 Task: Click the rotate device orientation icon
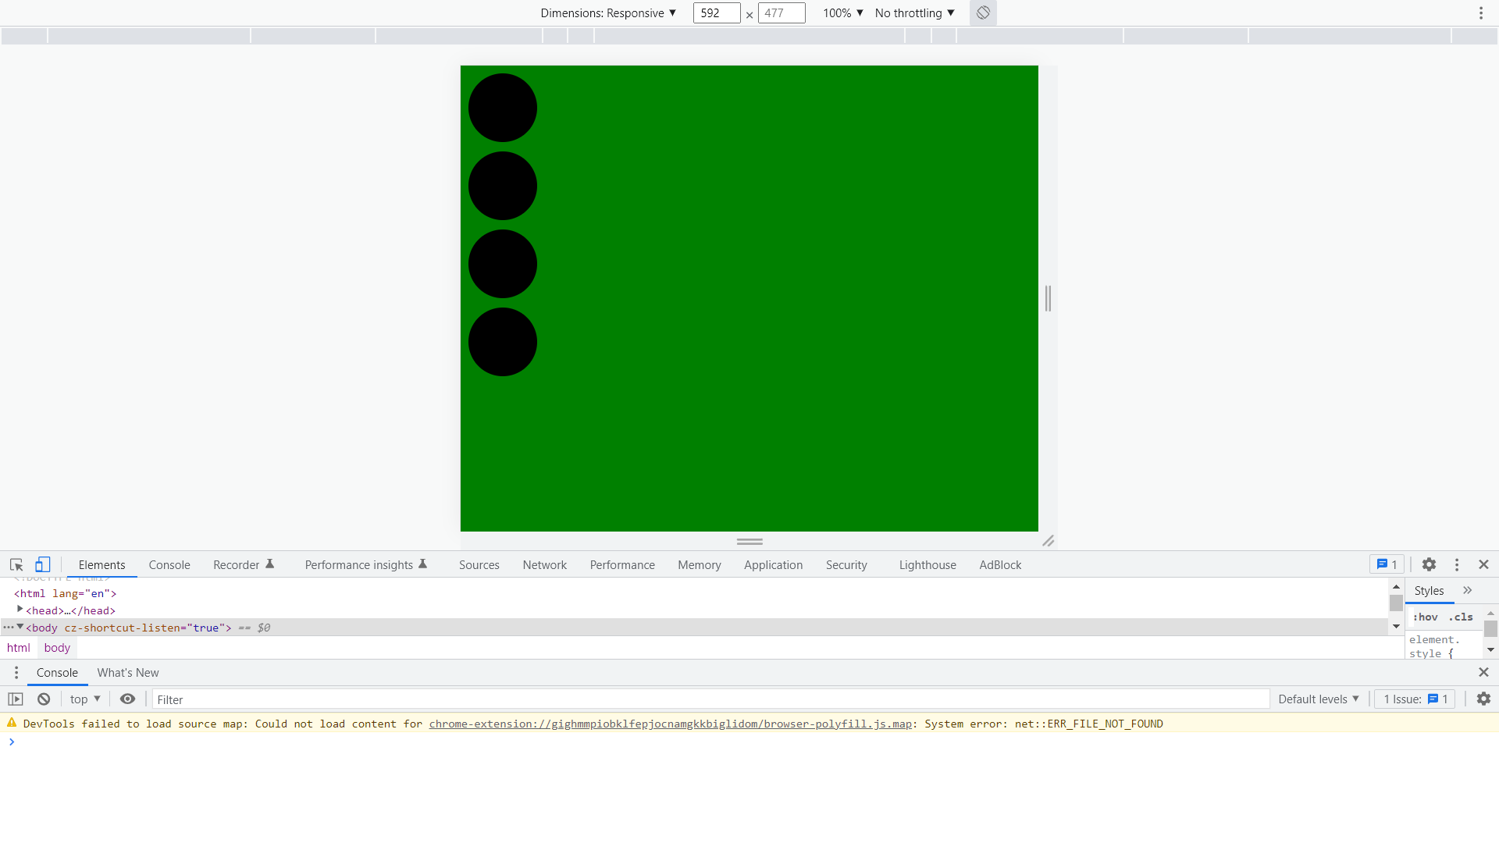coord(983,12)
